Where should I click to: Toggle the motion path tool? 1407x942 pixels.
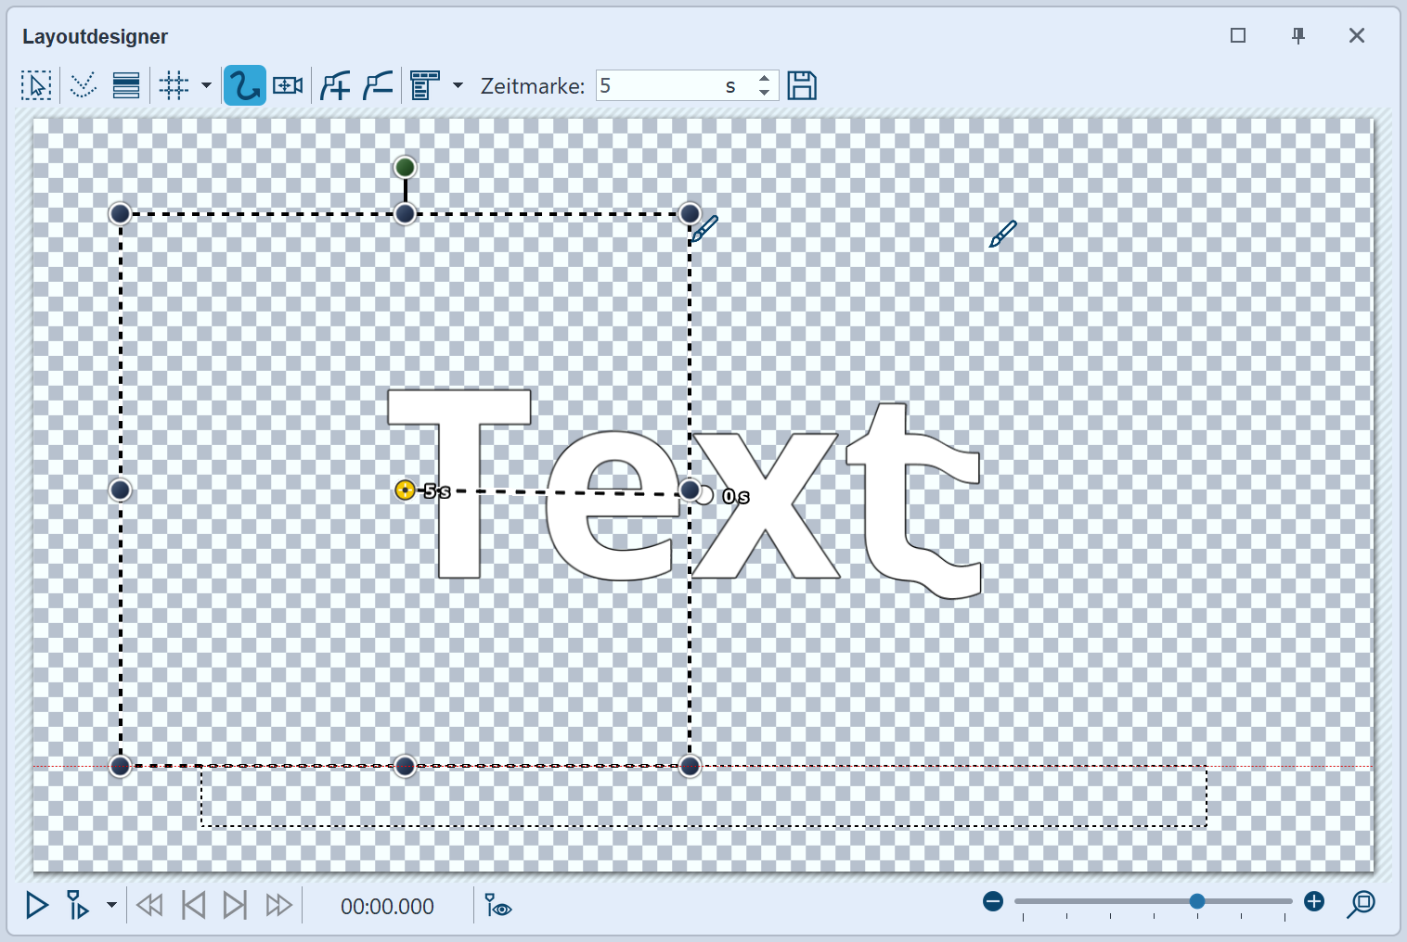tap(244, 86)
